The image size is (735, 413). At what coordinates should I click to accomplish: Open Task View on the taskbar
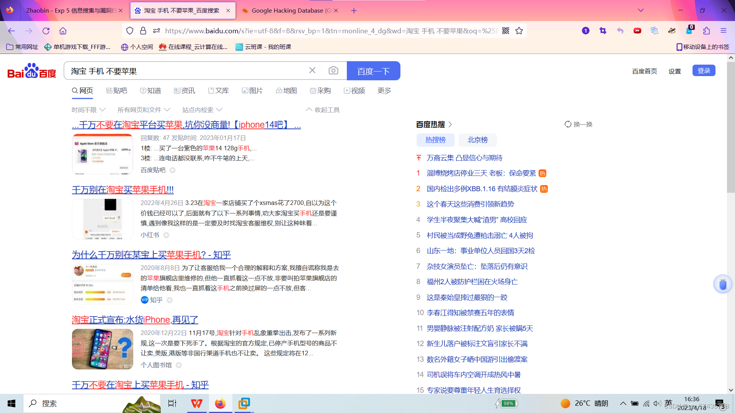pos(172,403)
